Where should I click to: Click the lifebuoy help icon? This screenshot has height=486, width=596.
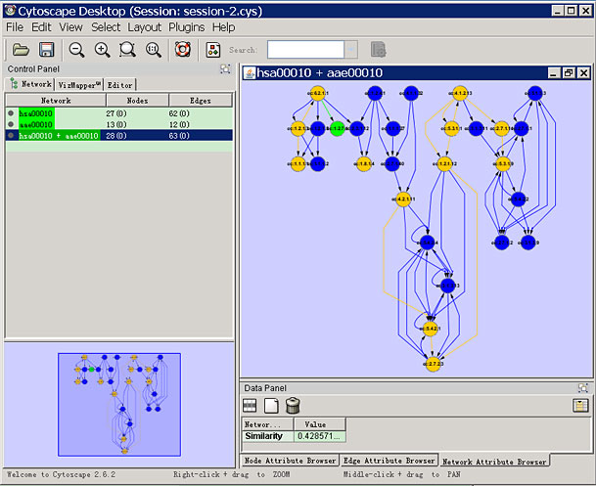pyautogui.click(x=182, y=50)
